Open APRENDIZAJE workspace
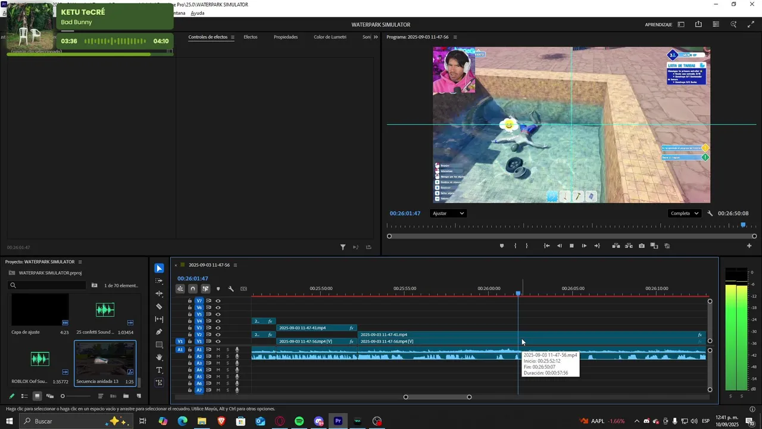The height and width of the screenshot is (429, 762). [x=658, y=24]
